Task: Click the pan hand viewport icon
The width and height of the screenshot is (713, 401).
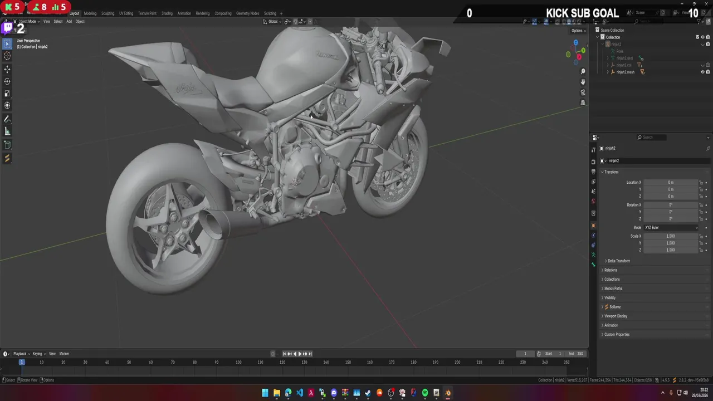Action: [583, 82]
